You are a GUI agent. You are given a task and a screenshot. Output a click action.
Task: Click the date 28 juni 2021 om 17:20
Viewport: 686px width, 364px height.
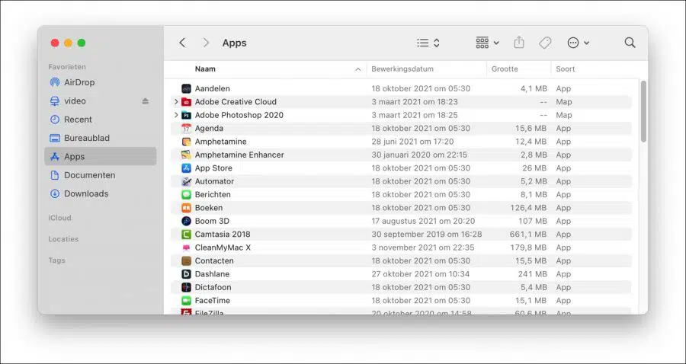[x=412, y=142]
